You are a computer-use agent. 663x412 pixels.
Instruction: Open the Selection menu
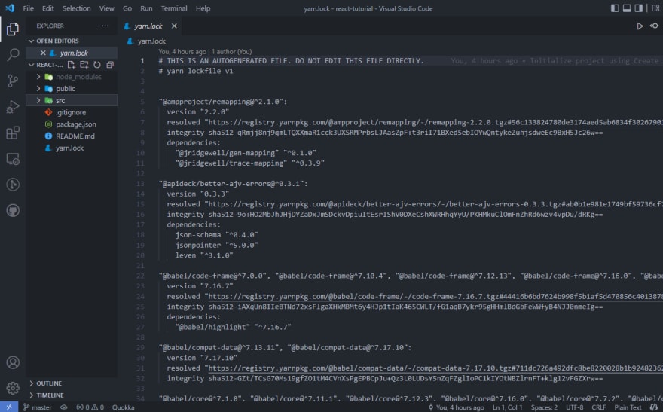pyautogui.click(x=77, y=8)
